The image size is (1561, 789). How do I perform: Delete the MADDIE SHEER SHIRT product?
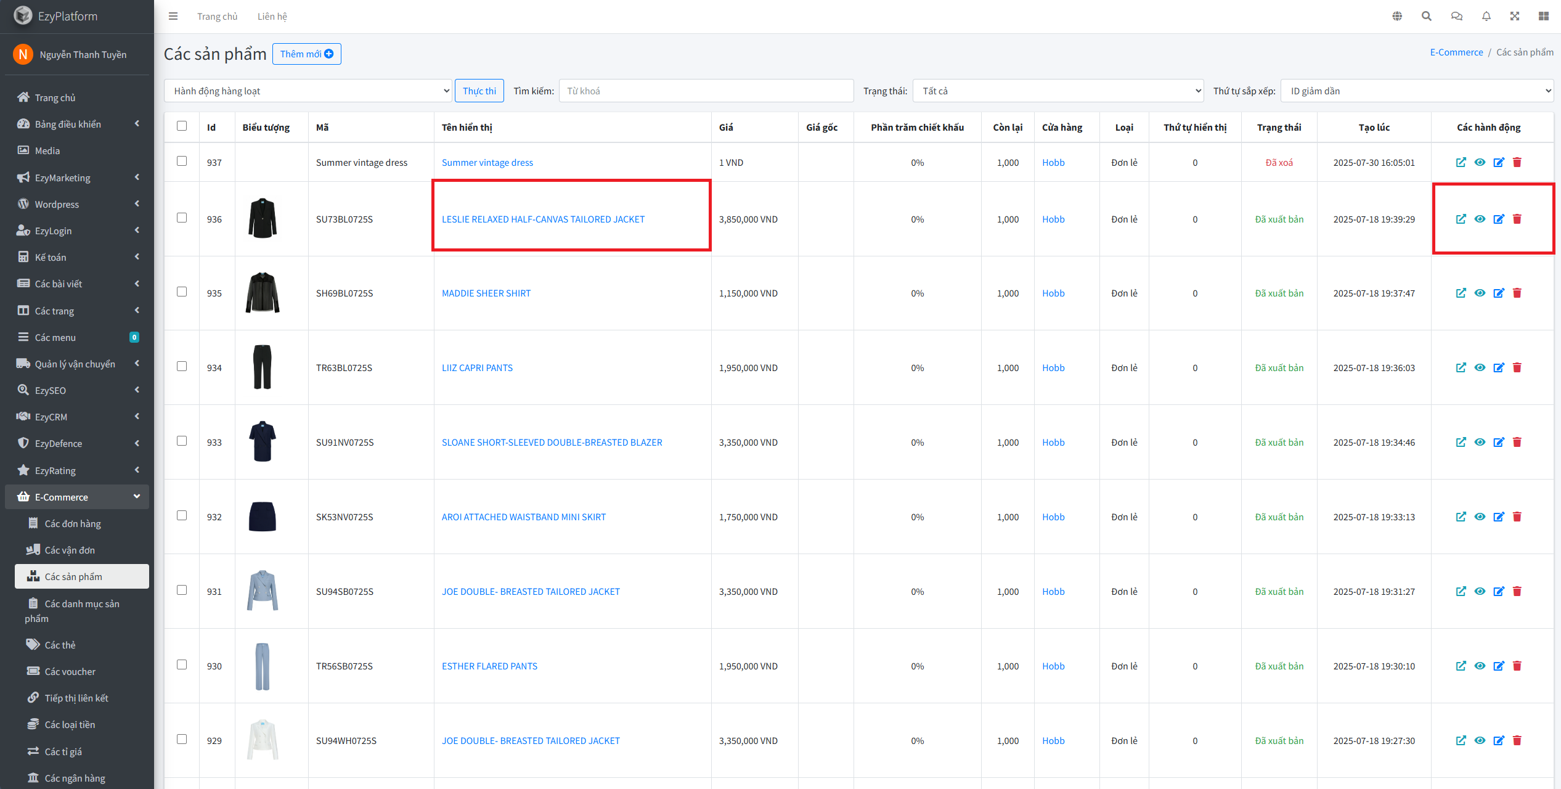[x=1517, y=293]
